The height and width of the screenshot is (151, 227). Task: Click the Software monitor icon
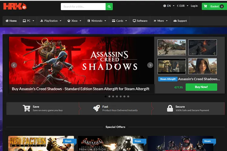[x=134, y=21]
